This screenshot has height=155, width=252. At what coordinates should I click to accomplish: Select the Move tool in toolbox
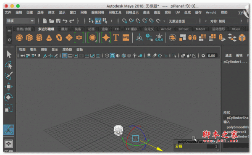pyautogui.click(x=8, y=87)
